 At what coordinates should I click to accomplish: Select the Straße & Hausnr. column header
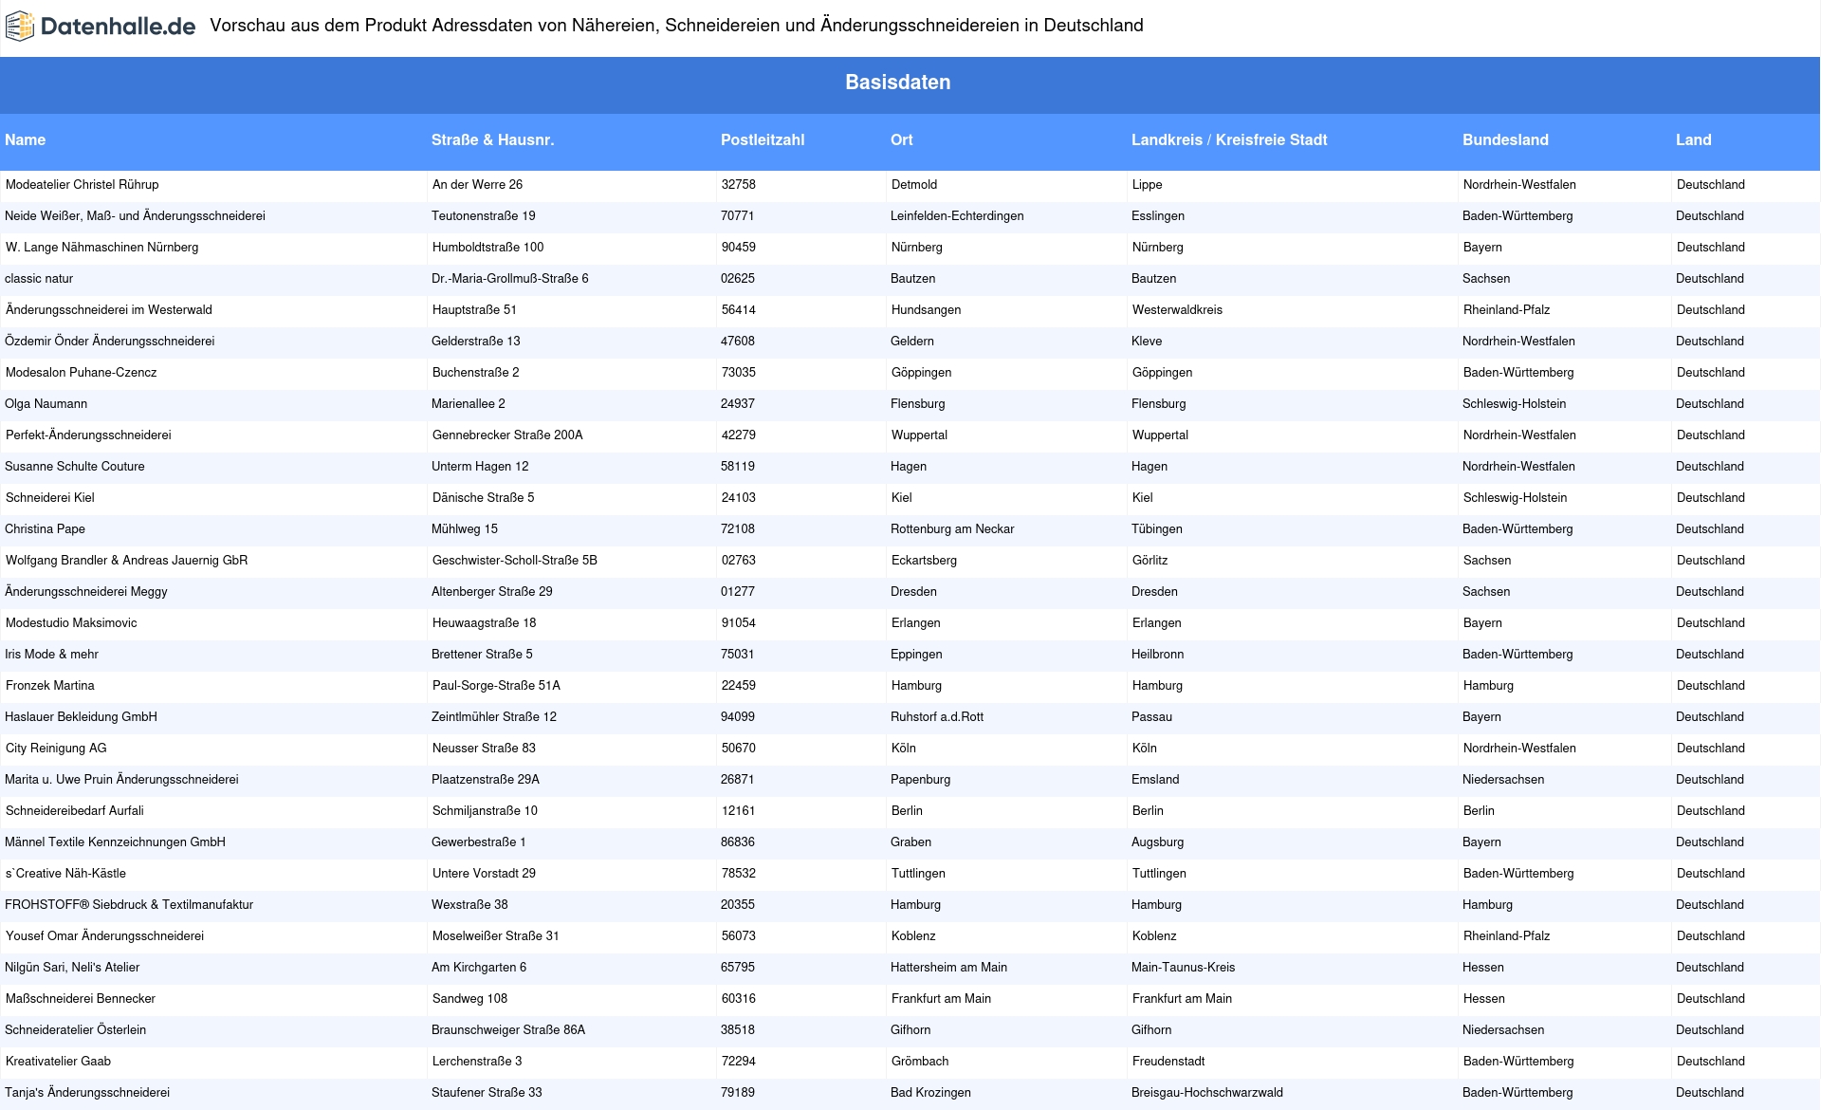[492, 139]
